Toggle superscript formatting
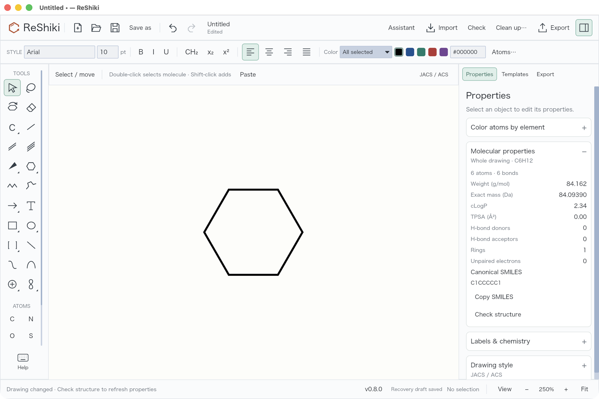 pos(226,52)
